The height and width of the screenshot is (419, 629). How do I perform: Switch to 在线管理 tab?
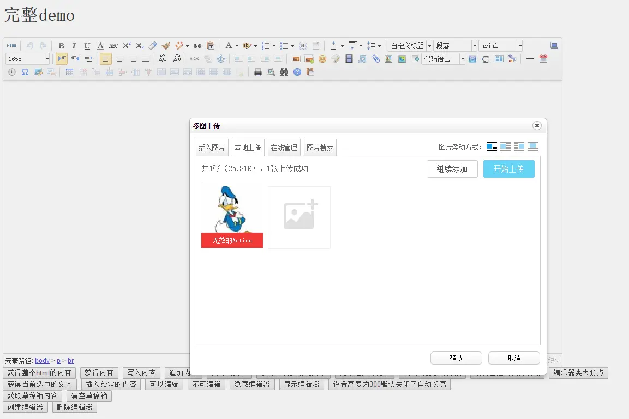pyautogui.click(x=284, y=148)
